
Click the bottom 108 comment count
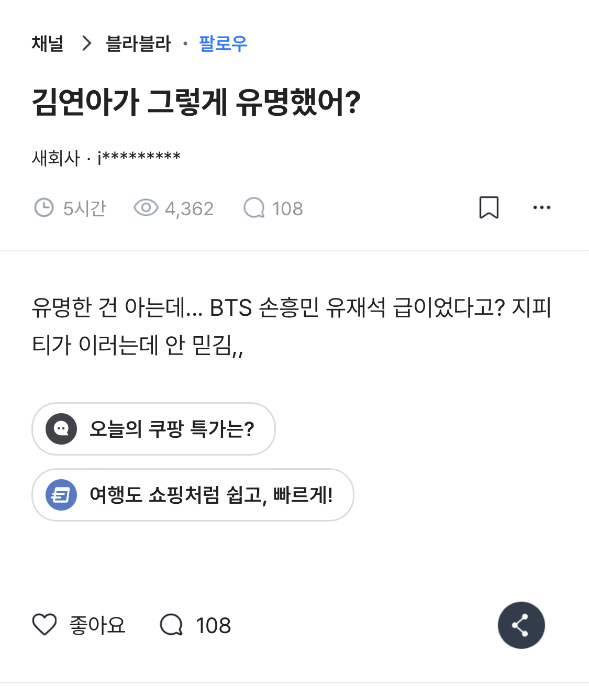pyautogui.click(x=213, y=625)
